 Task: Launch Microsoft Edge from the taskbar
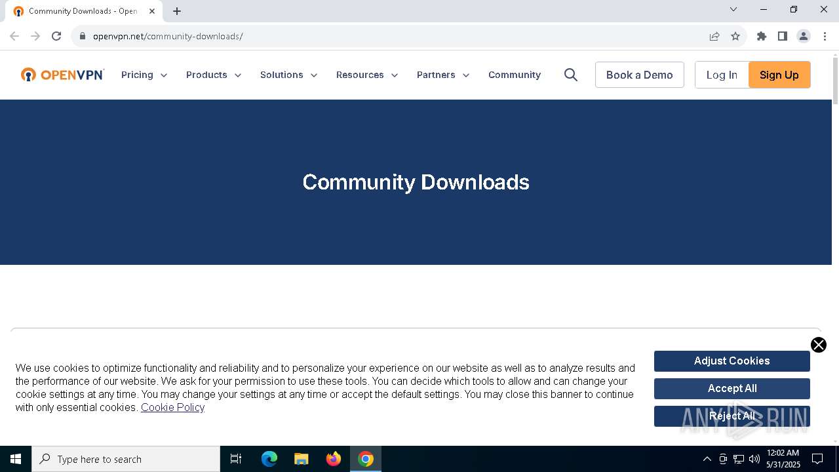pyautogui.click(x=269, y=459)
